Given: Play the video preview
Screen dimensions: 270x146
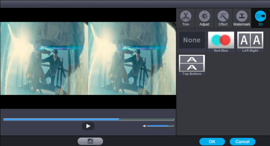Looking at the screenshot, I should (88, 126).
